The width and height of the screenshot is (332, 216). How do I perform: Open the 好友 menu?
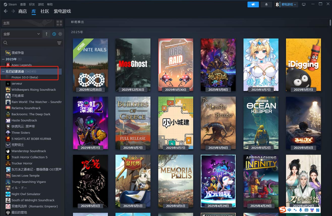(32, 4)
